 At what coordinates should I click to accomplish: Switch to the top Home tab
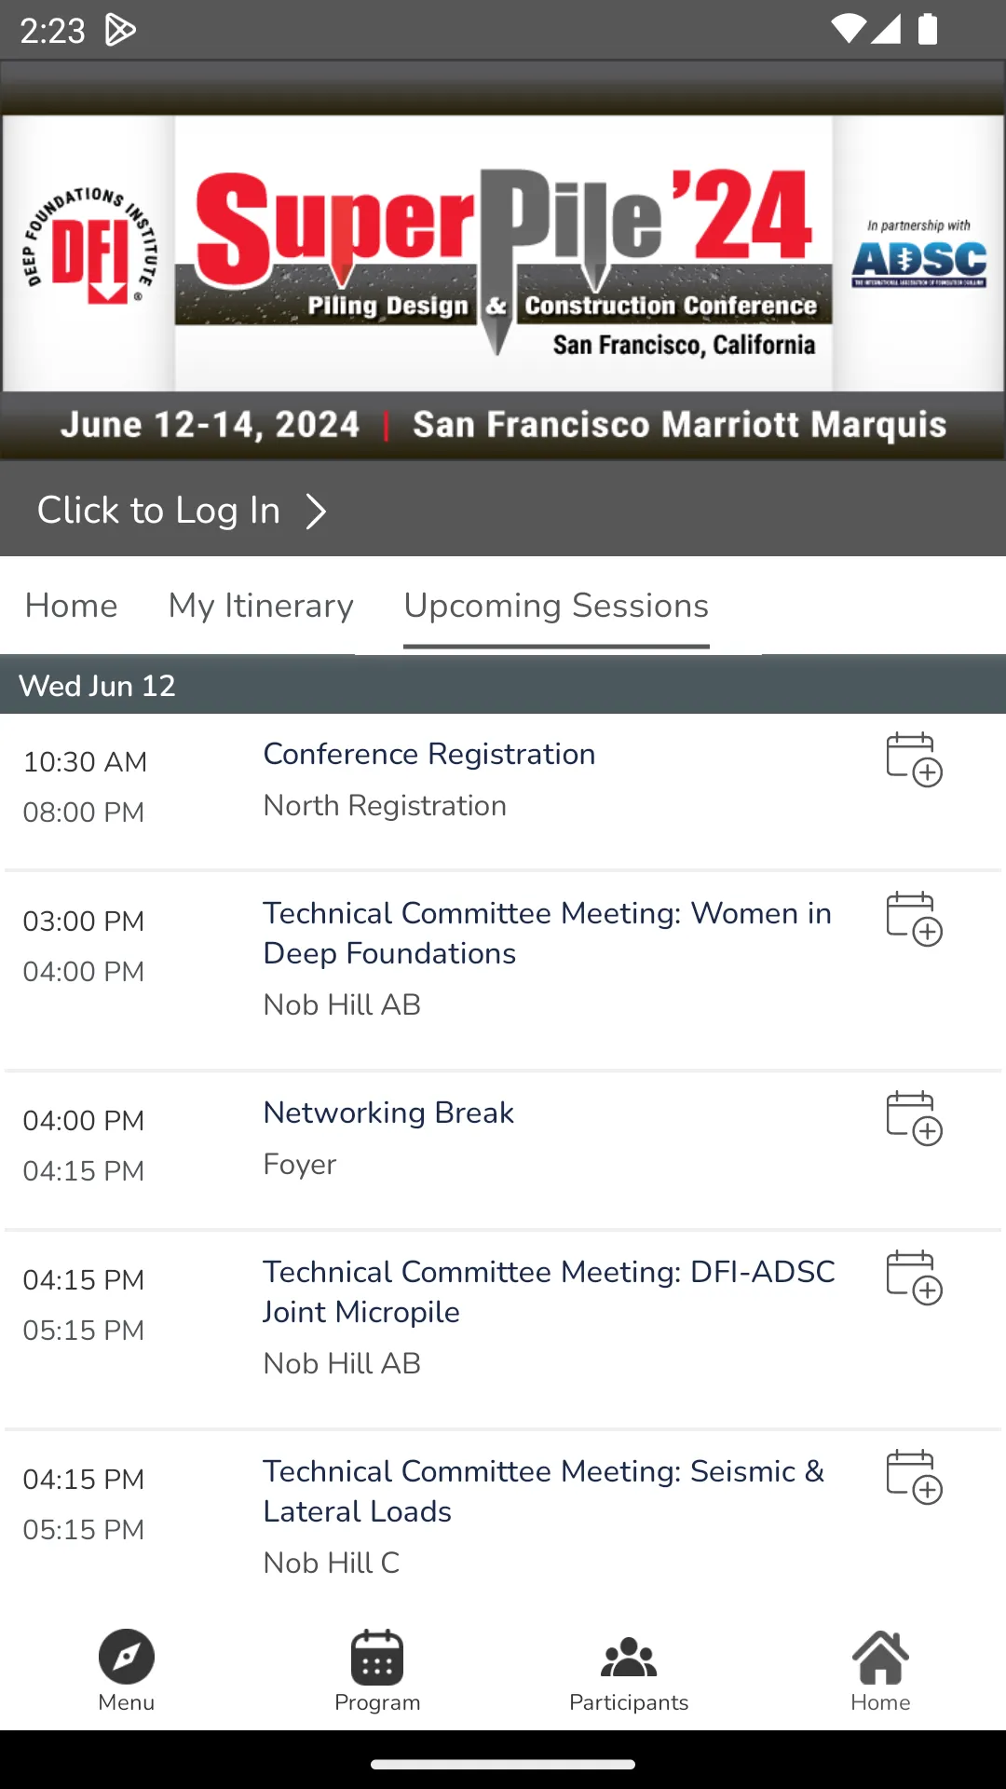coord(72,606)
